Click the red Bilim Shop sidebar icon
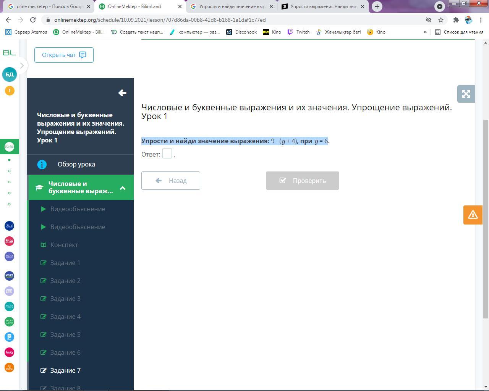 pyautogui.click(x=9, y=241)
